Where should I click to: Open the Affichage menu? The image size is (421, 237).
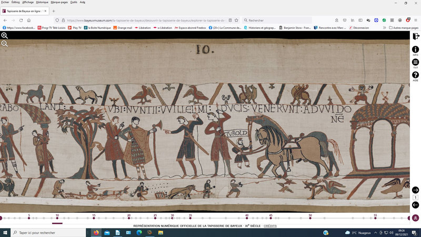[x=28, y=2]
